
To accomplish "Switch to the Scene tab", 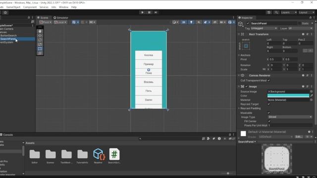I will [43, 18].
